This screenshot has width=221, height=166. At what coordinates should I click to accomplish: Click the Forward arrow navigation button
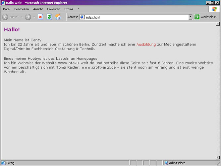point(28,17)
